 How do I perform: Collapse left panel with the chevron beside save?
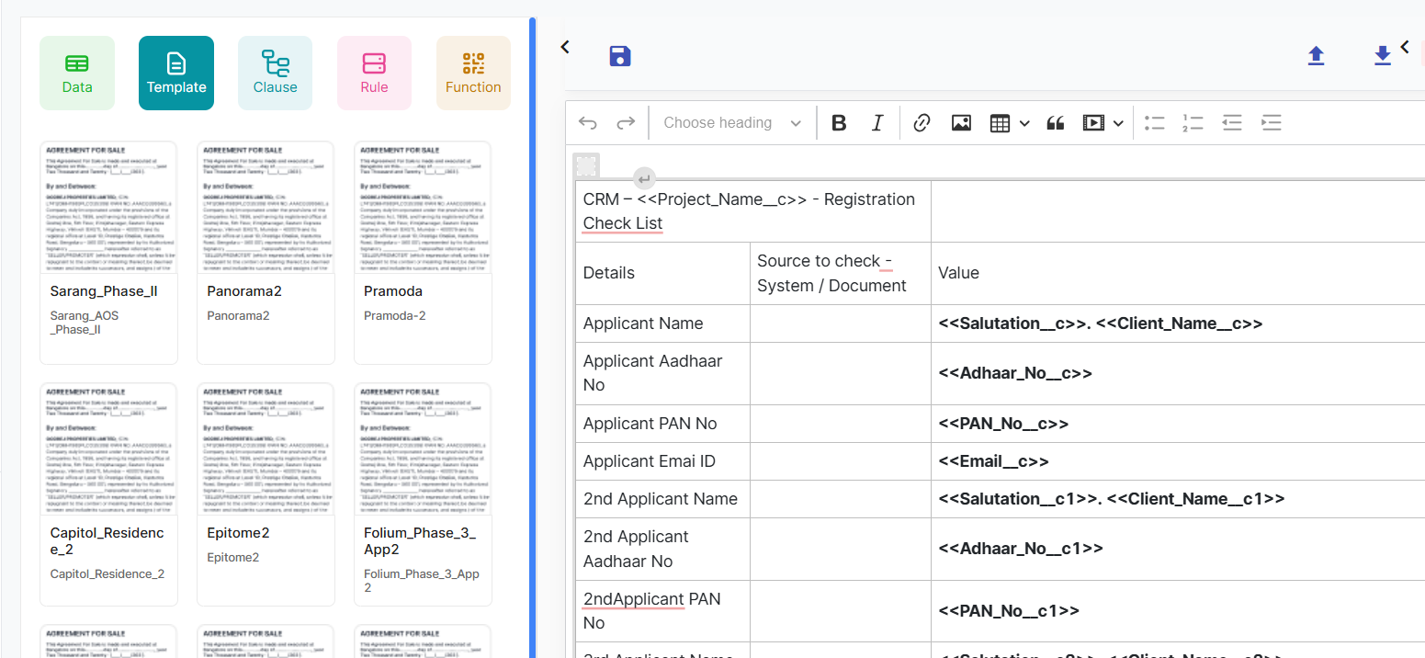(565, 47)
